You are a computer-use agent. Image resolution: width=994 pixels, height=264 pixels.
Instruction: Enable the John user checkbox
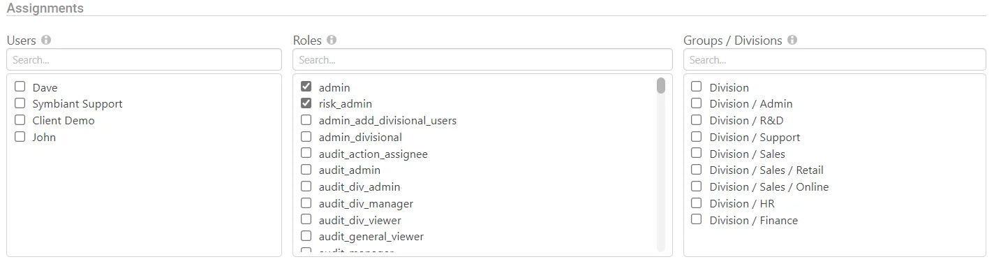click(x=20, y=137)
